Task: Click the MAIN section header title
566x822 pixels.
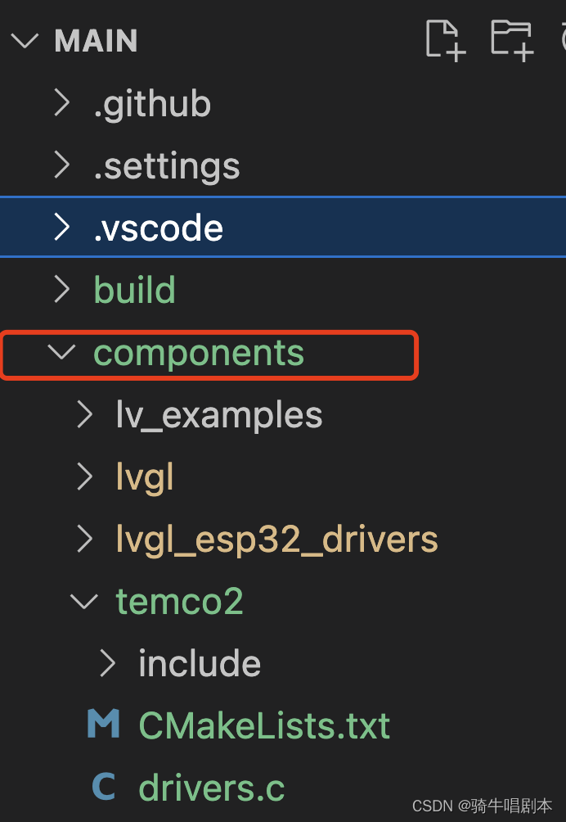Action: click(x=96, y=40)
